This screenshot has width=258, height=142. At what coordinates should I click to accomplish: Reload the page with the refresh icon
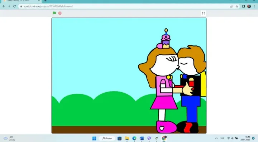point(14,6)
